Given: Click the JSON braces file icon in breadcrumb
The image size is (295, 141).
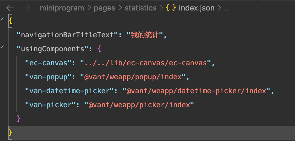Looking at the screenshot, I should click(171, 8).
